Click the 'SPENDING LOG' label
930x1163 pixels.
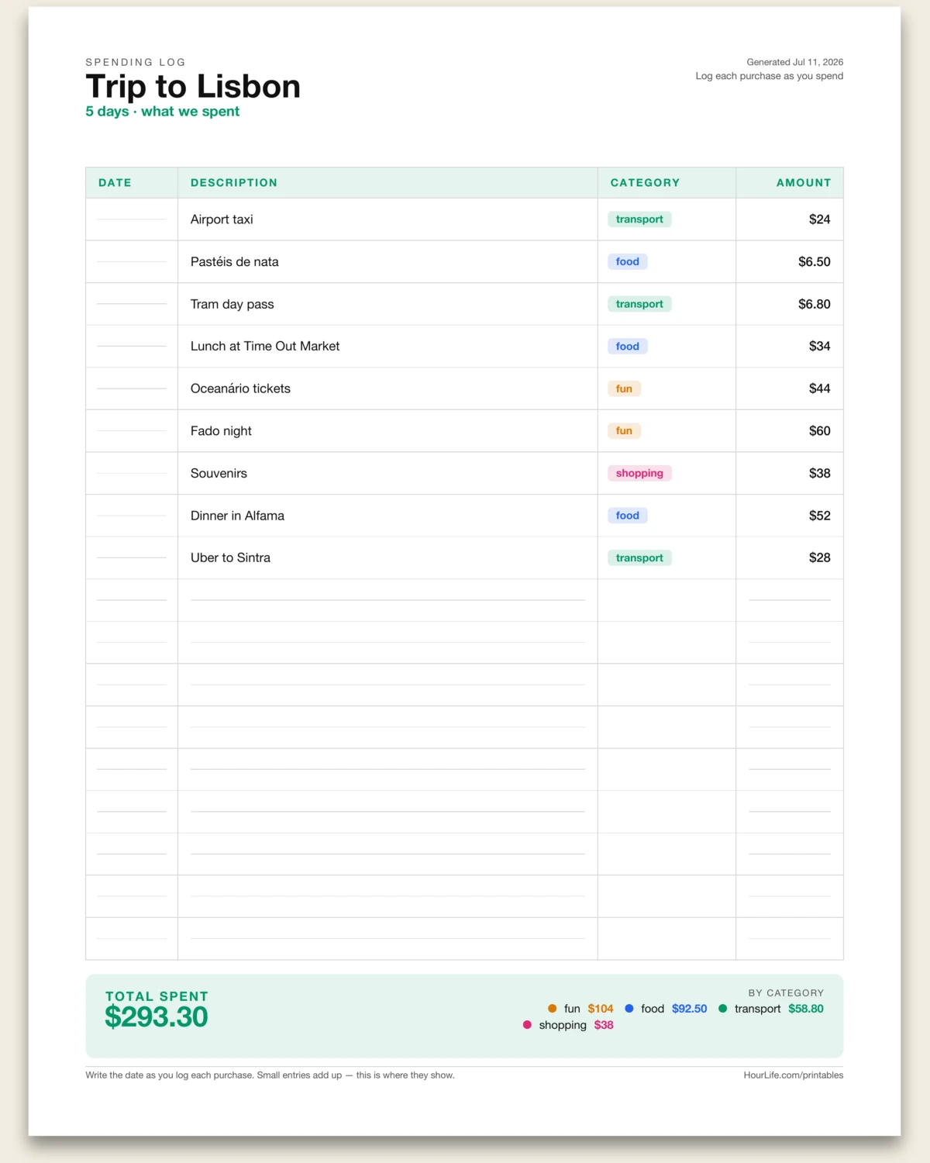click(x=136, y=62)
